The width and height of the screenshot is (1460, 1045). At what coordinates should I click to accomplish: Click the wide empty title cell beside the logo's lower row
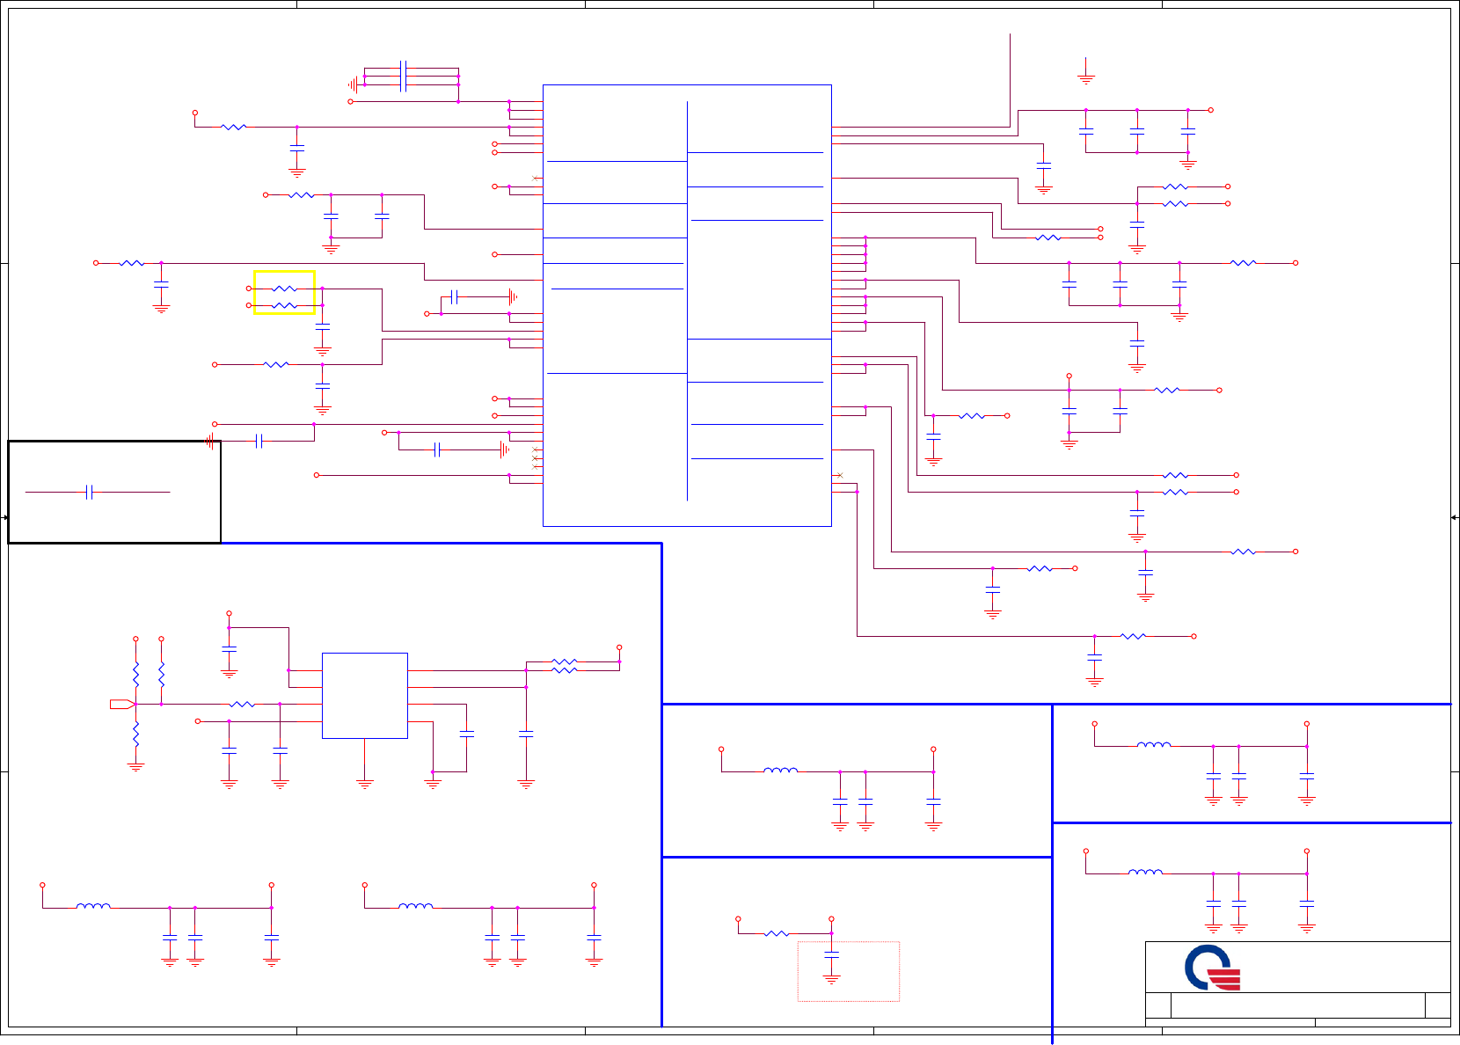coord(1297,1005)
